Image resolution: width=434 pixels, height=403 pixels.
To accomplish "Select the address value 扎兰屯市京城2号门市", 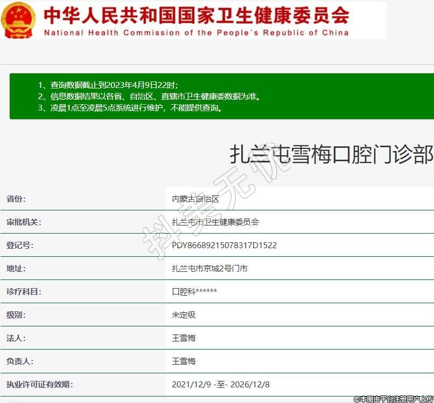I will pos(209,269).
